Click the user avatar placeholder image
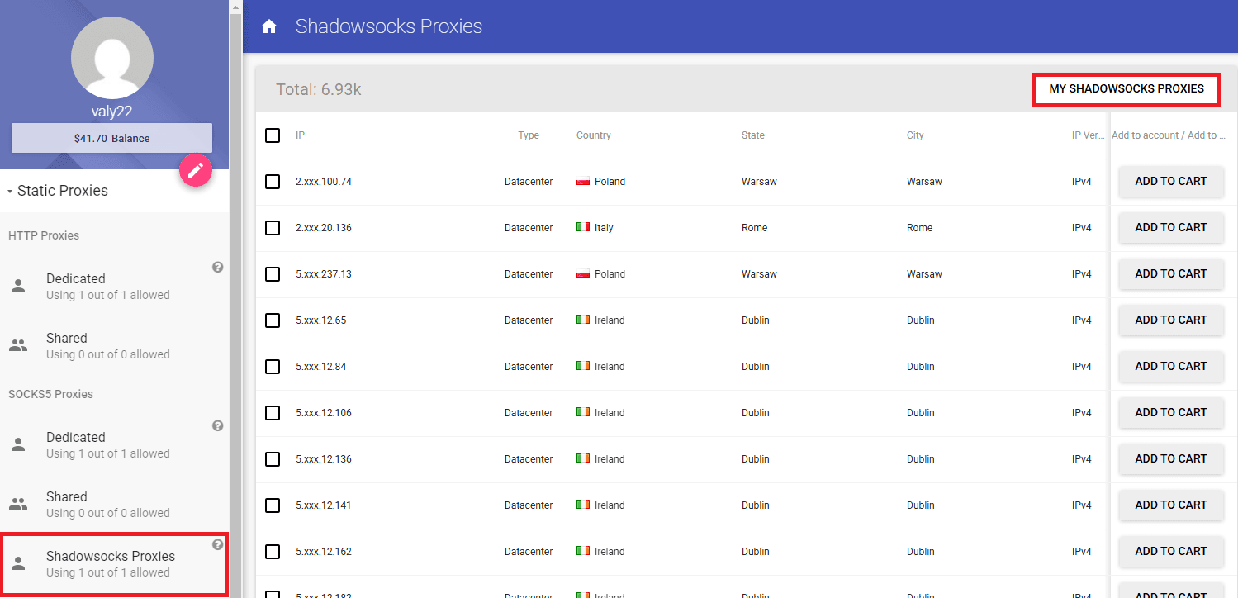1238x598 pixels. click(111, 57)
